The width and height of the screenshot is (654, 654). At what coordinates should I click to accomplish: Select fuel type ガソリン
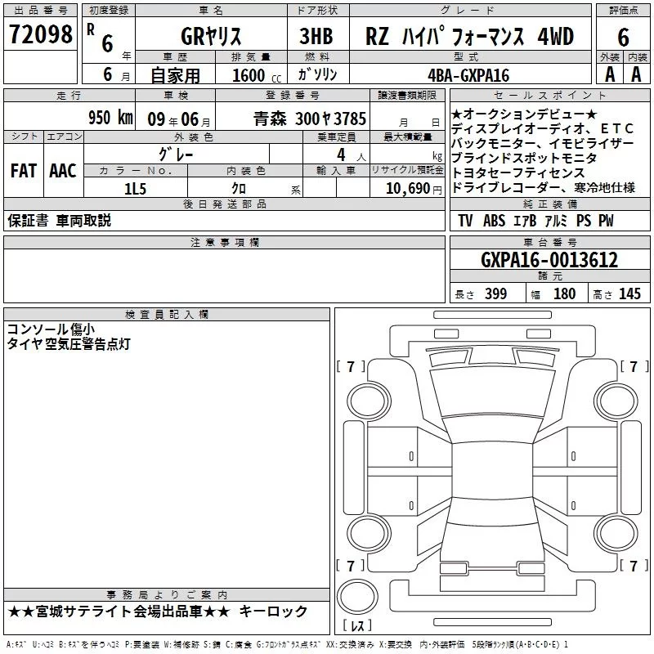[x=317, y=74]
